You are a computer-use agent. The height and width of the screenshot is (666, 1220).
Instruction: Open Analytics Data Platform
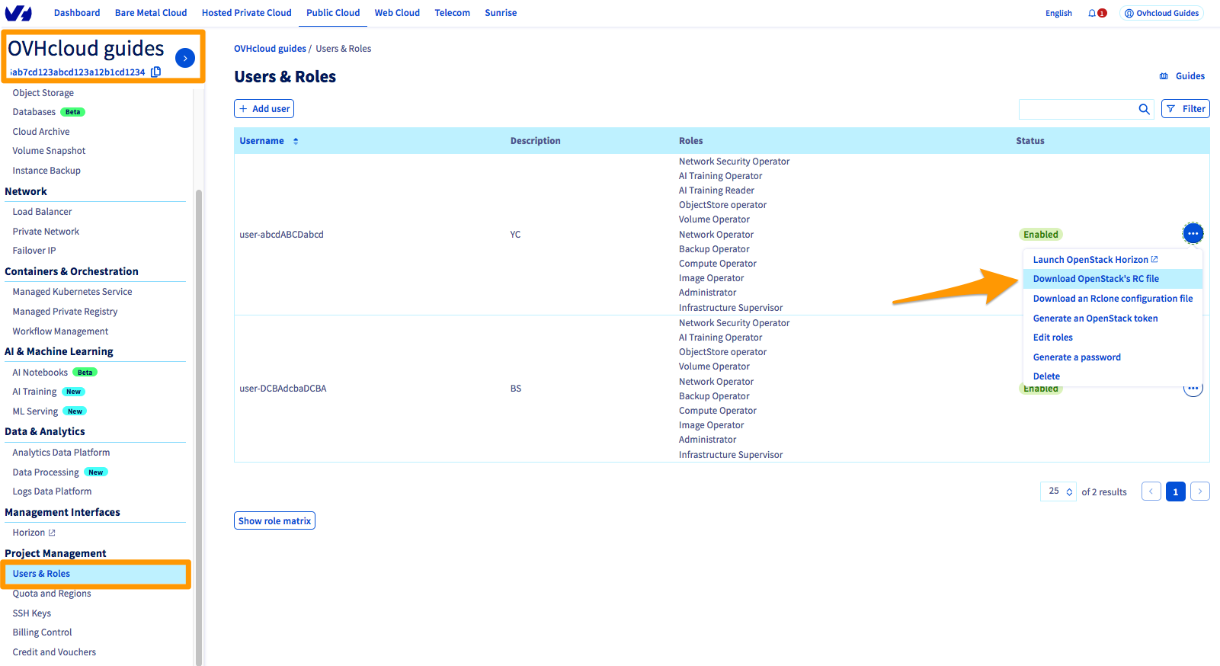(61, 453)
